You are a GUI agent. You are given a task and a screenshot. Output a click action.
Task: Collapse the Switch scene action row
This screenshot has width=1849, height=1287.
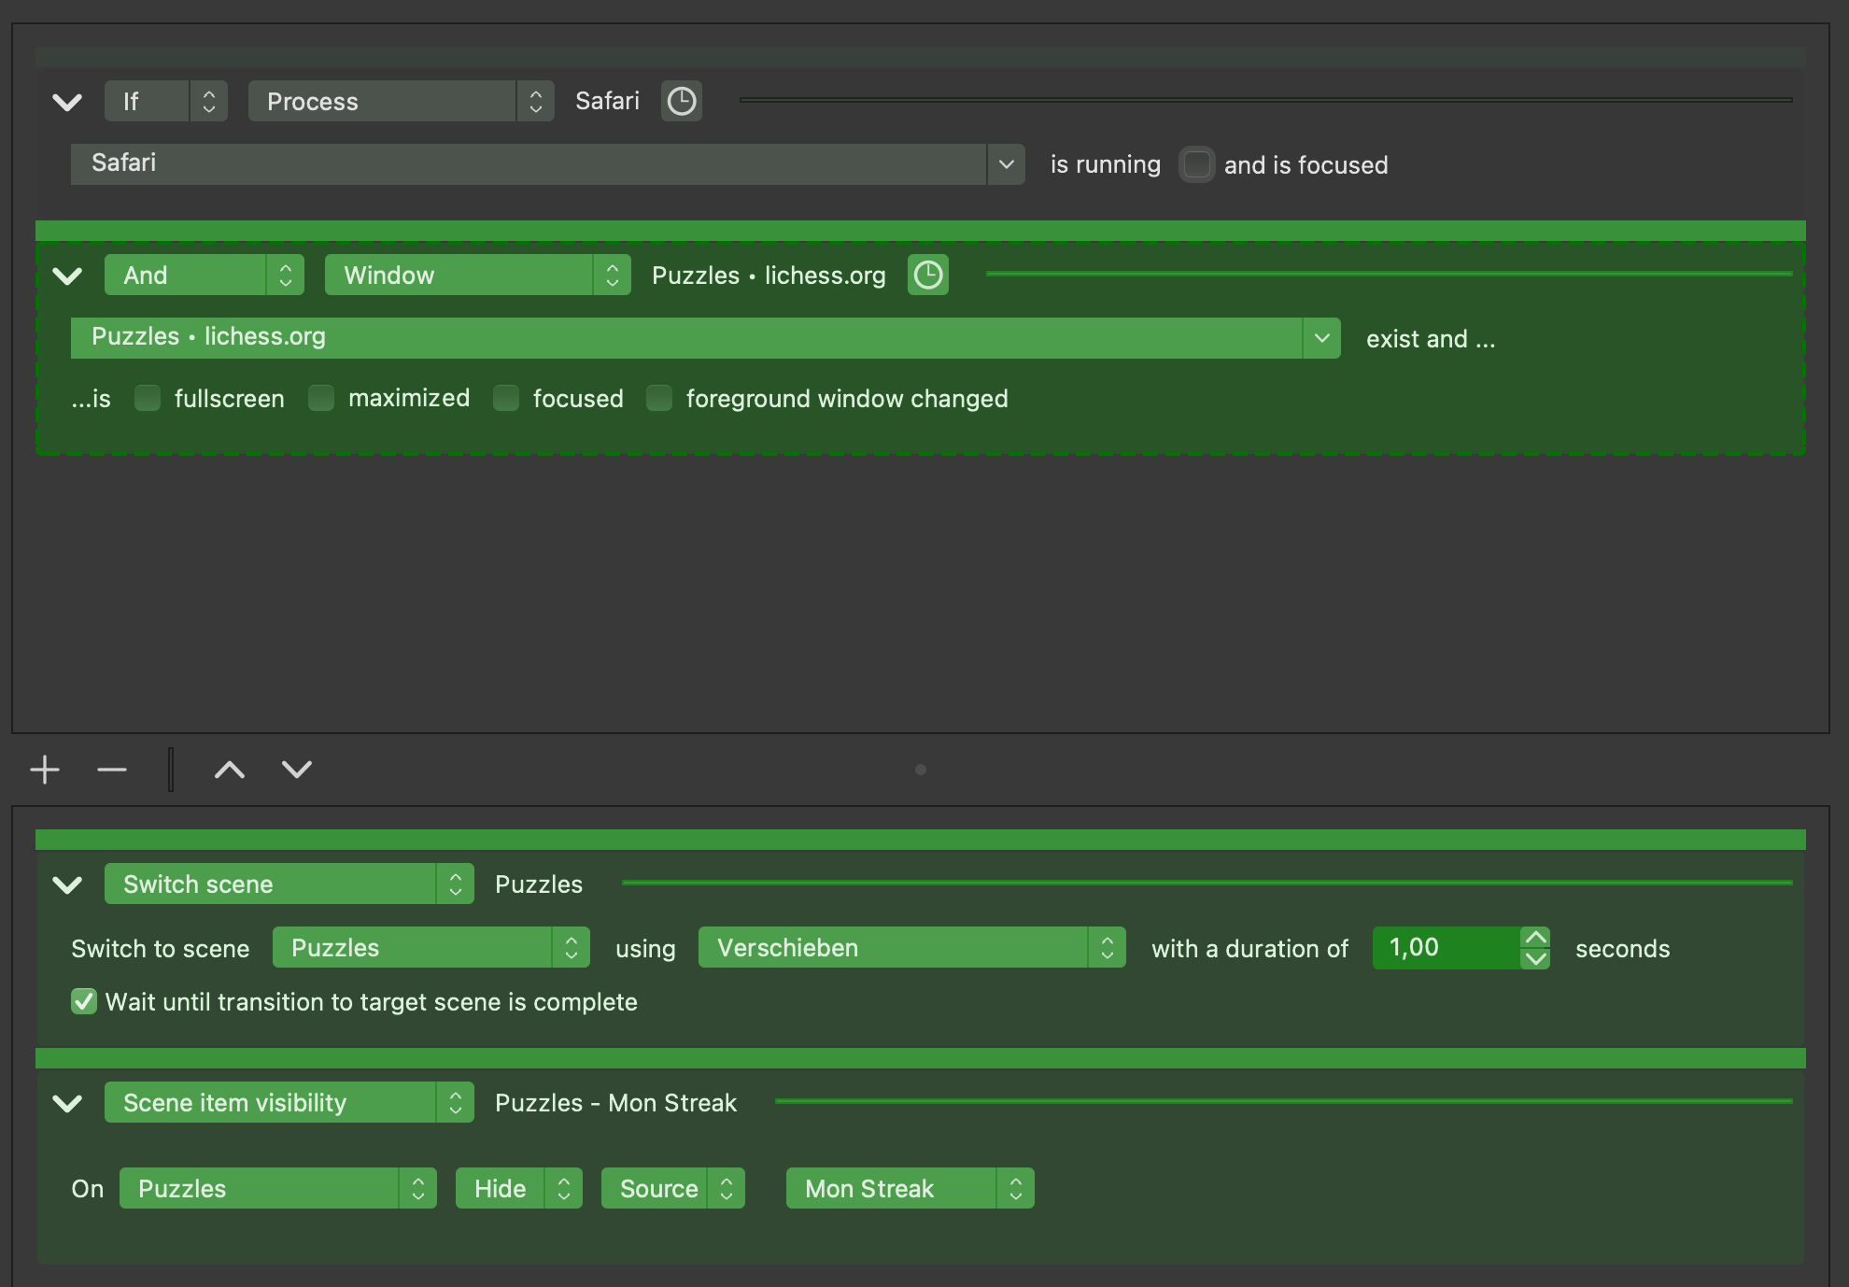[66, 884]
